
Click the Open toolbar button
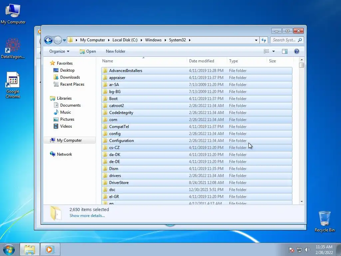(x=88, y=51)
